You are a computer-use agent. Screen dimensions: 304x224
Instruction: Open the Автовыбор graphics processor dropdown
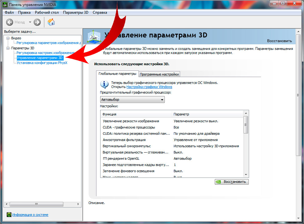(x=132, y=100)
